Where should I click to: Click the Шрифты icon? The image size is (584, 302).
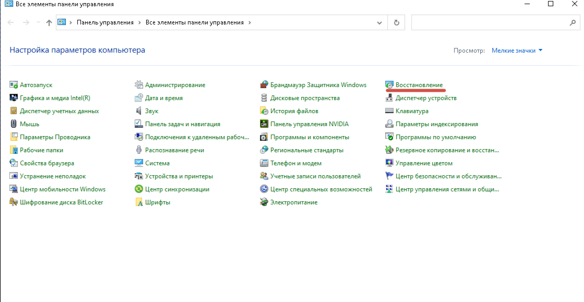(x=138, y=202)
